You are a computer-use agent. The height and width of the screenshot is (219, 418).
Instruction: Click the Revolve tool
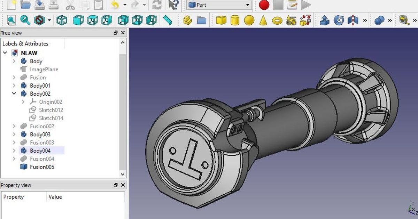click(x=338, y=20)
